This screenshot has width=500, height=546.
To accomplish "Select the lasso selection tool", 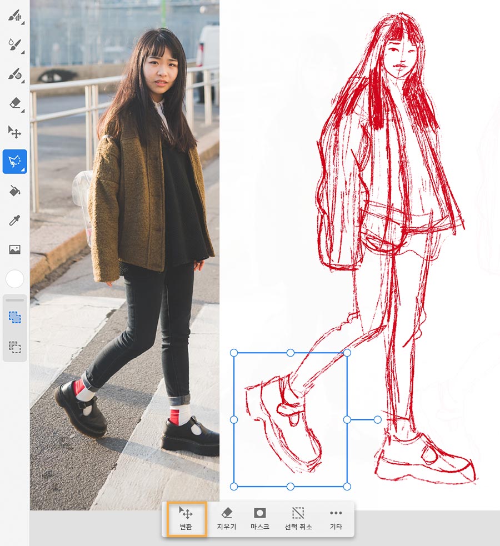I will 14,162.
